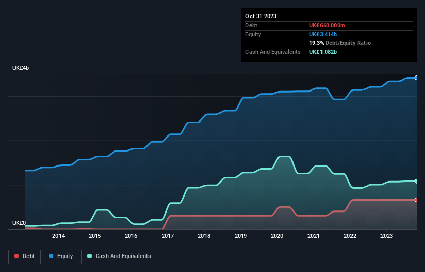Click the 2020 x-axis label
The image size is (425, 272).
(277, 236)
